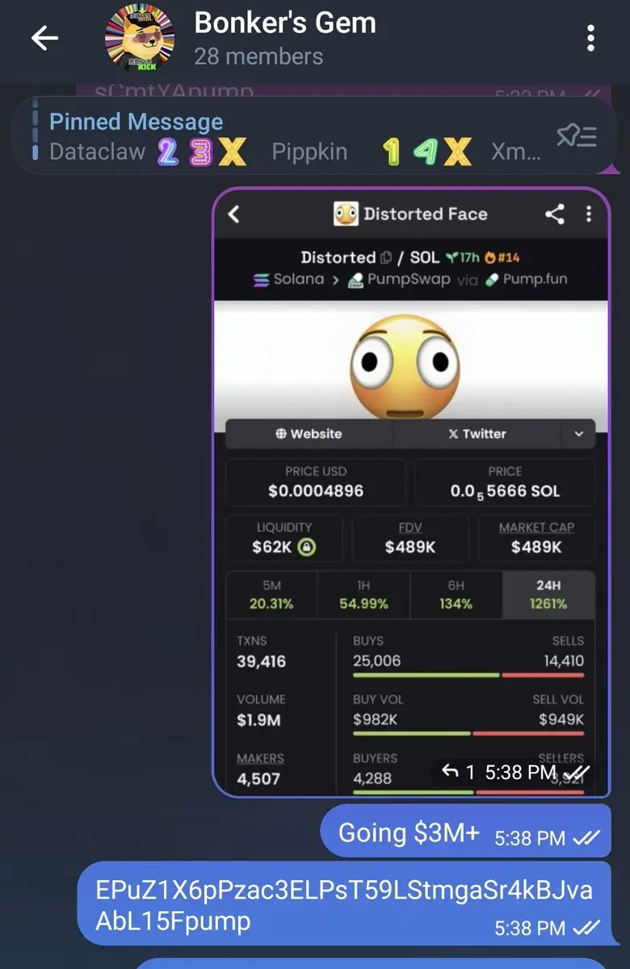Tap the MARKET CAP label
630x969 pixels.
pos(536,528)
